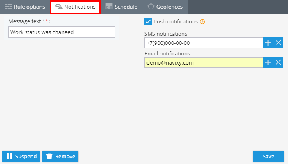
Task: Remove the SMS phone number entry
Action: point(278,43)
